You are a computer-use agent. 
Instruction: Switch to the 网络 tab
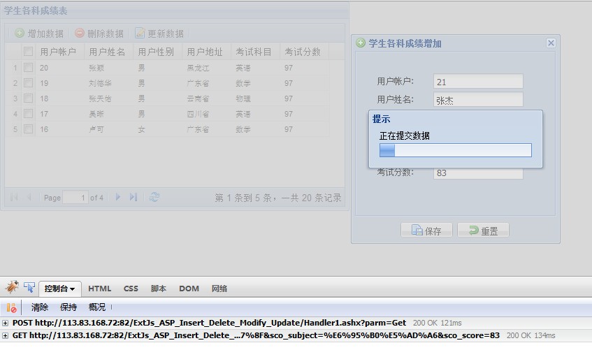tap(219, 289)
